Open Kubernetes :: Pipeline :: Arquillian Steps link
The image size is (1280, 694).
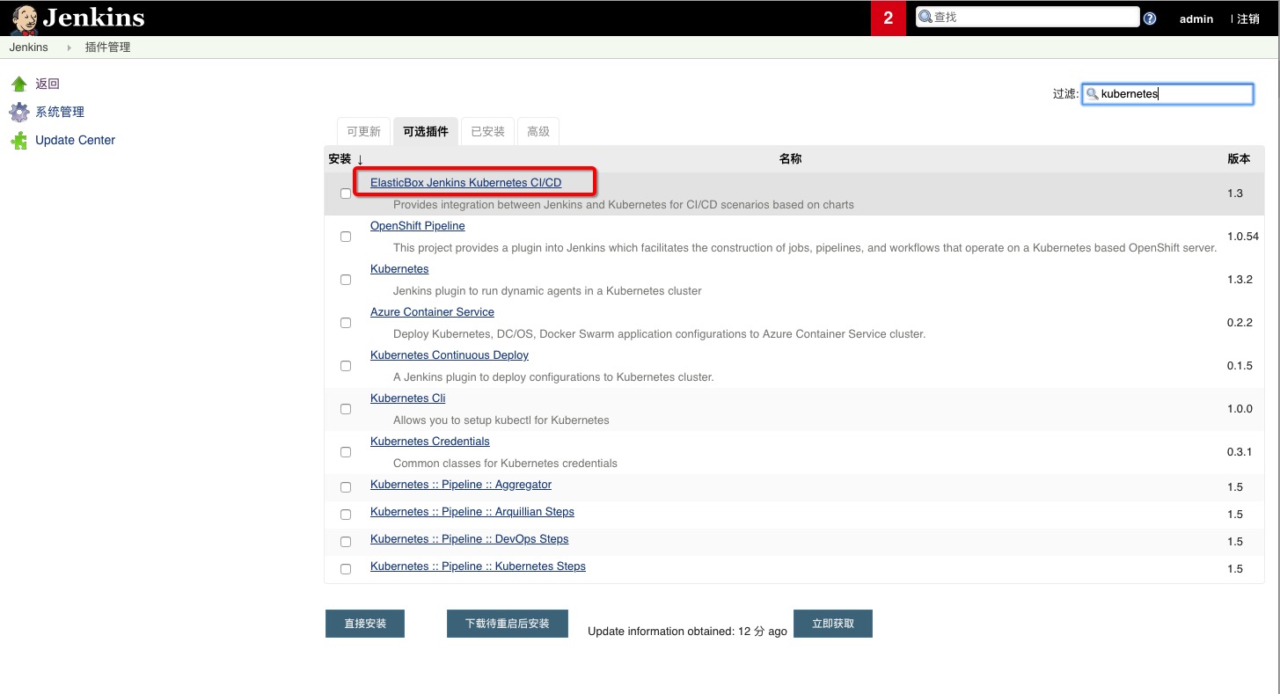click(x=472, y=512)
